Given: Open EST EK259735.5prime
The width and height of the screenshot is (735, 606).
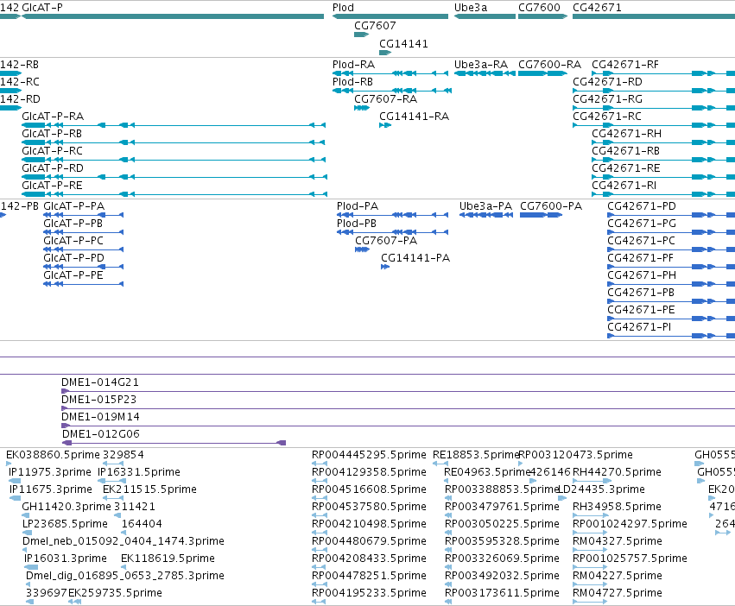Looking at the screenshot, I should [116, 593].
